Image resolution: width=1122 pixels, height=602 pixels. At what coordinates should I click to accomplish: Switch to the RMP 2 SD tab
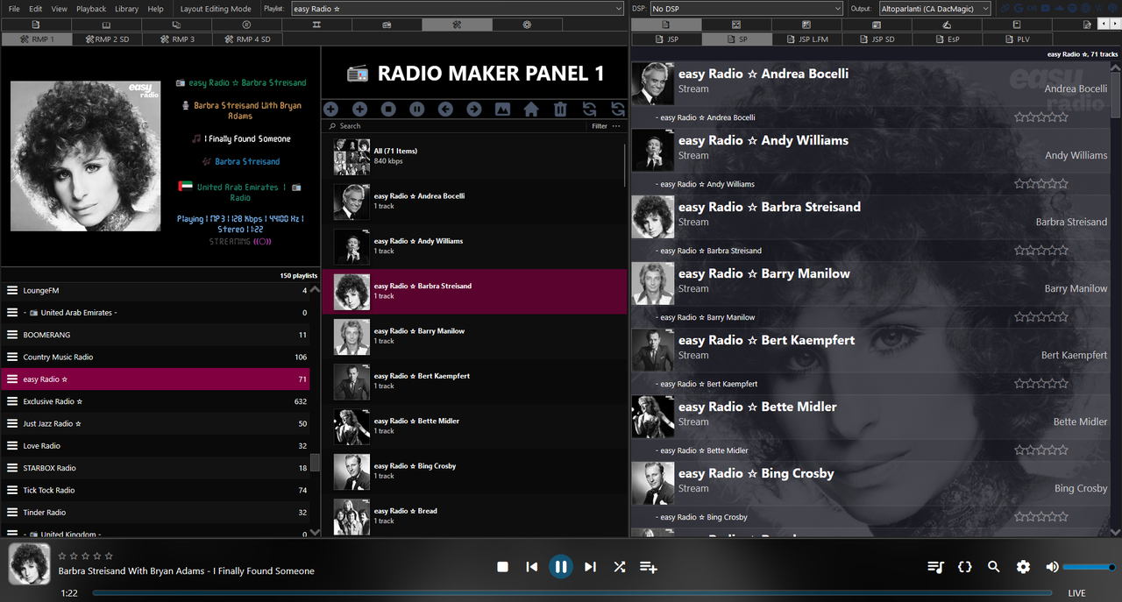[x=107, y=39]
